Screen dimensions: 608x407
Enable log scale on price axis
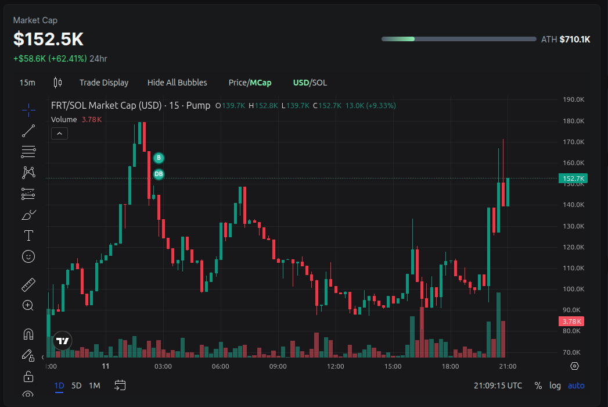(555, 385)
